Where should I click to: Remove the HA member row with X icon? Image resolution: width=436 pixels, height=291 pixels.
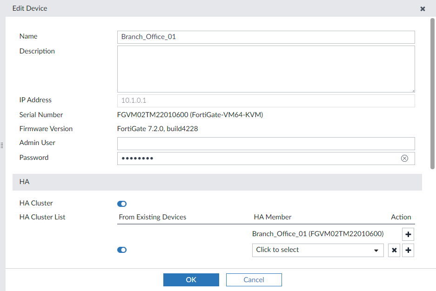(x=394, y=251)
